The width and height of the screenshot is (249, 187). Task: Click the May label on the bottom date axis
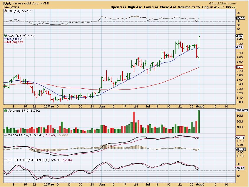click(51, 185)
